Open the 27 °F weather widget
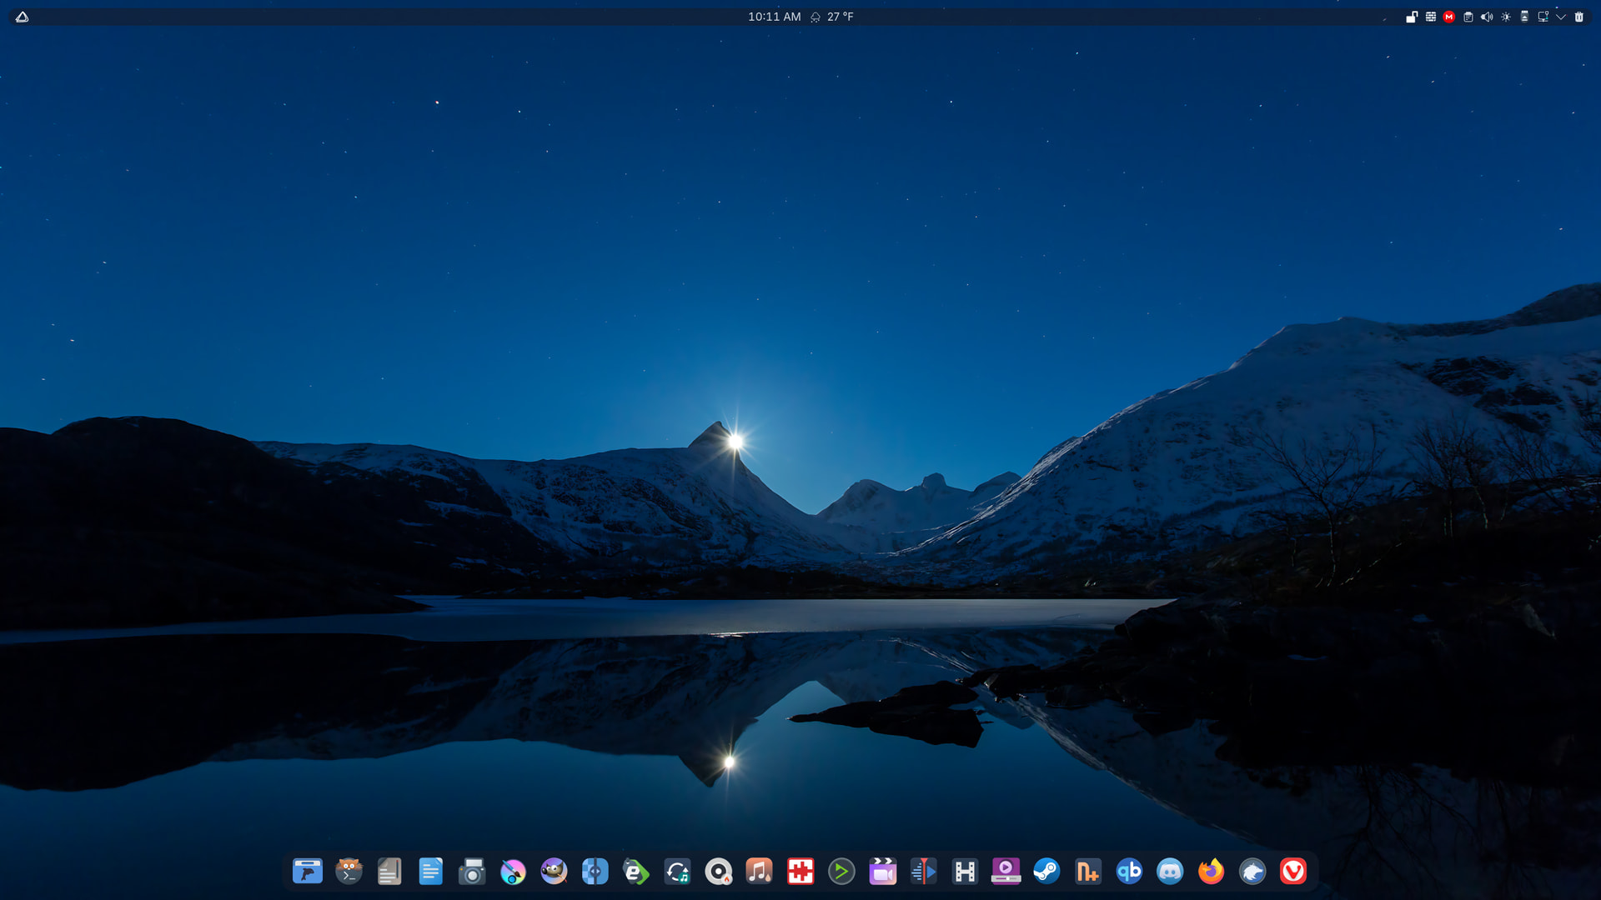1601x900 pixels. click(832, 17)
